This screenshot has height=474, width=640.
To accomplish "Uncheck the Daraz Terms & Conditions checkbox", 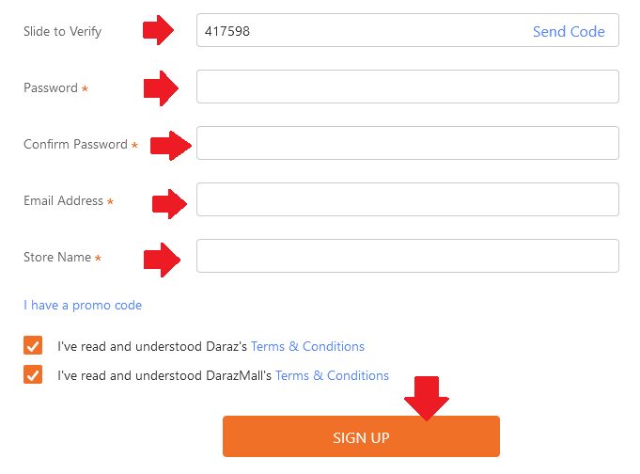I will coord(33,346).
